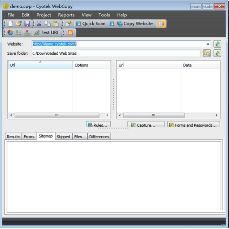229x229 pixels.
Task: Open the Reports menu
Action: click(x=66, y=15)
